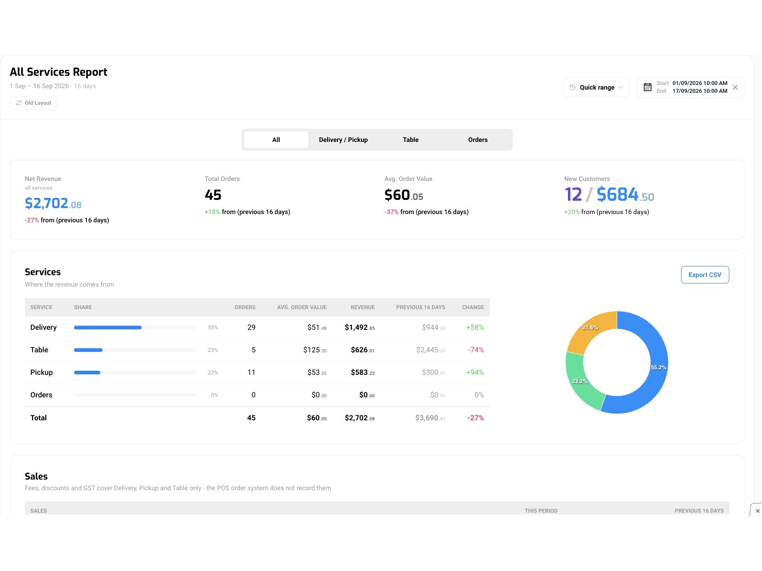Click the Table avg order value $125.20
The width and height of the screenshot is (762, 571).
[315, 350]
